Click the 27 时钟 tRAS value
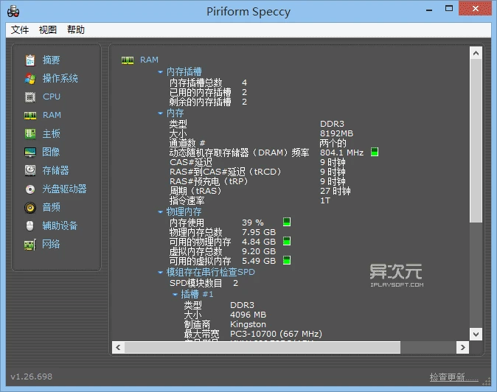497x392 pixels. tap(336, 191)
